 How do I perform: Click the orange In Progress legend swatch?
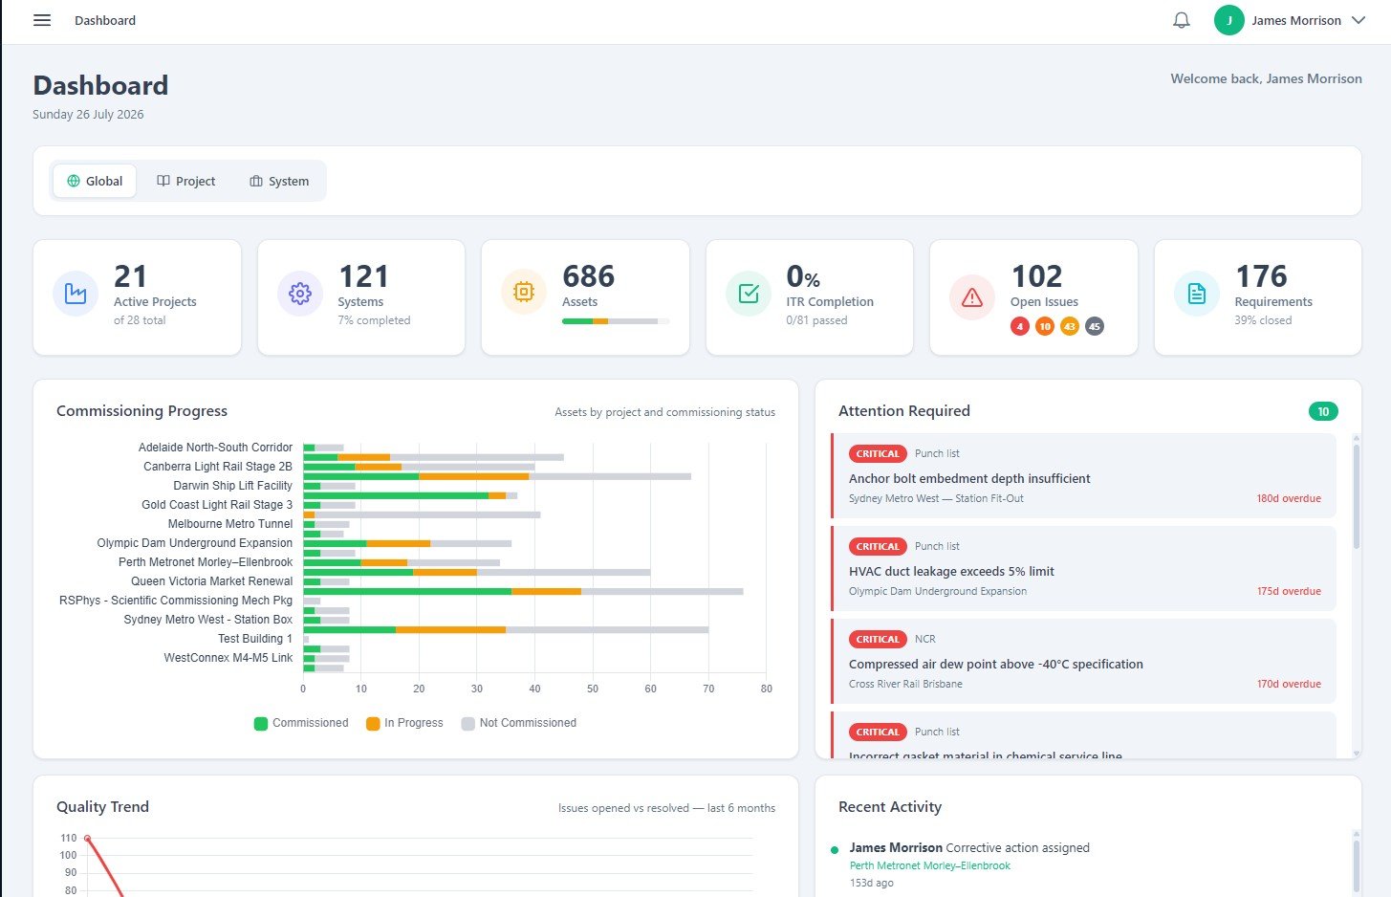(373, 724)
